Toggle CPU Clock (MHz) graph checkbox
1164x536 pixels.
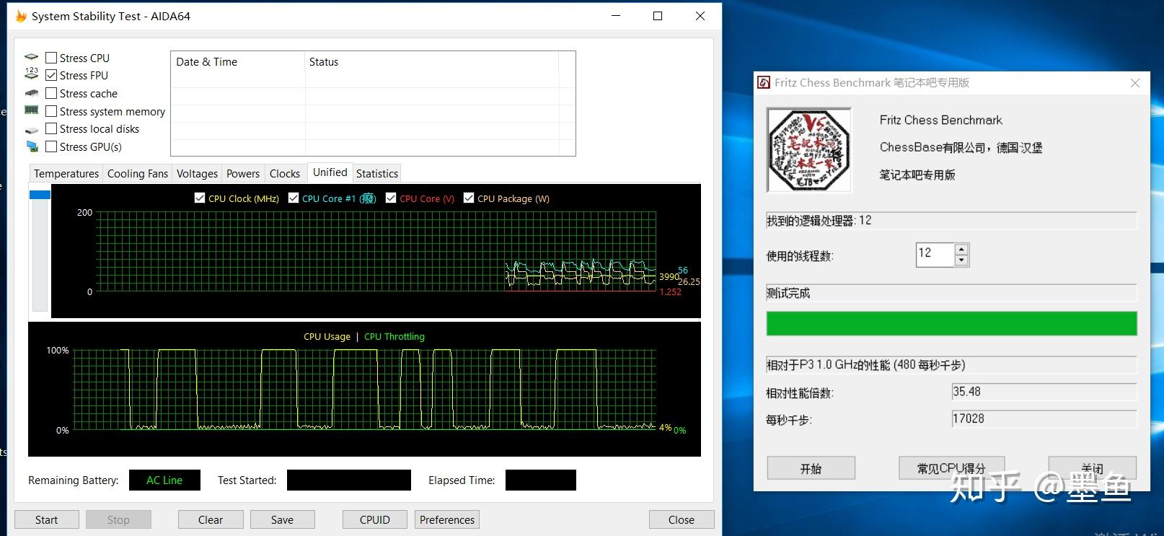point(200,198)
